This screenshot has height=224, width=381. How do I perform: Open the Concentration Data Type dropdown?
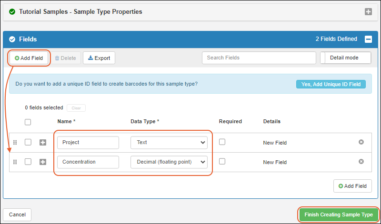coord(169,162)
